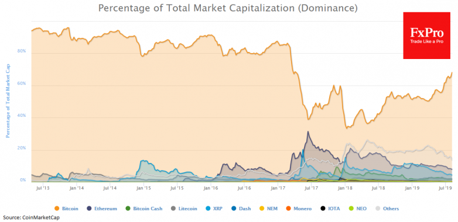Viewport: 458px width, 222px height.
Task: Toggle the Bitcoin series in the legend
Action: pyautogui.click(x=66, y=209)
